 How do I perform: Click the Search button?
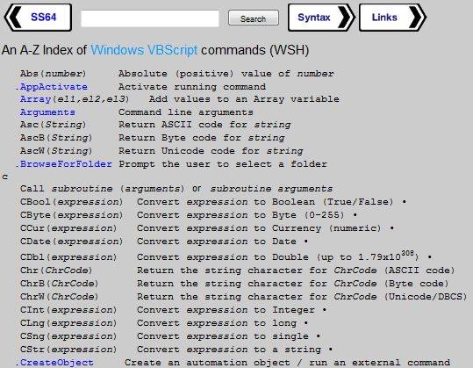pos(254,18)
